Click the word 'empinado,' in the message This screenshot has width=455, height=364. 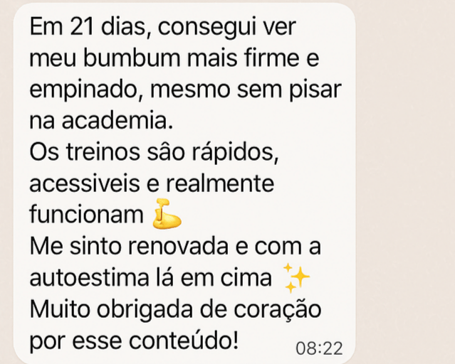88,90
